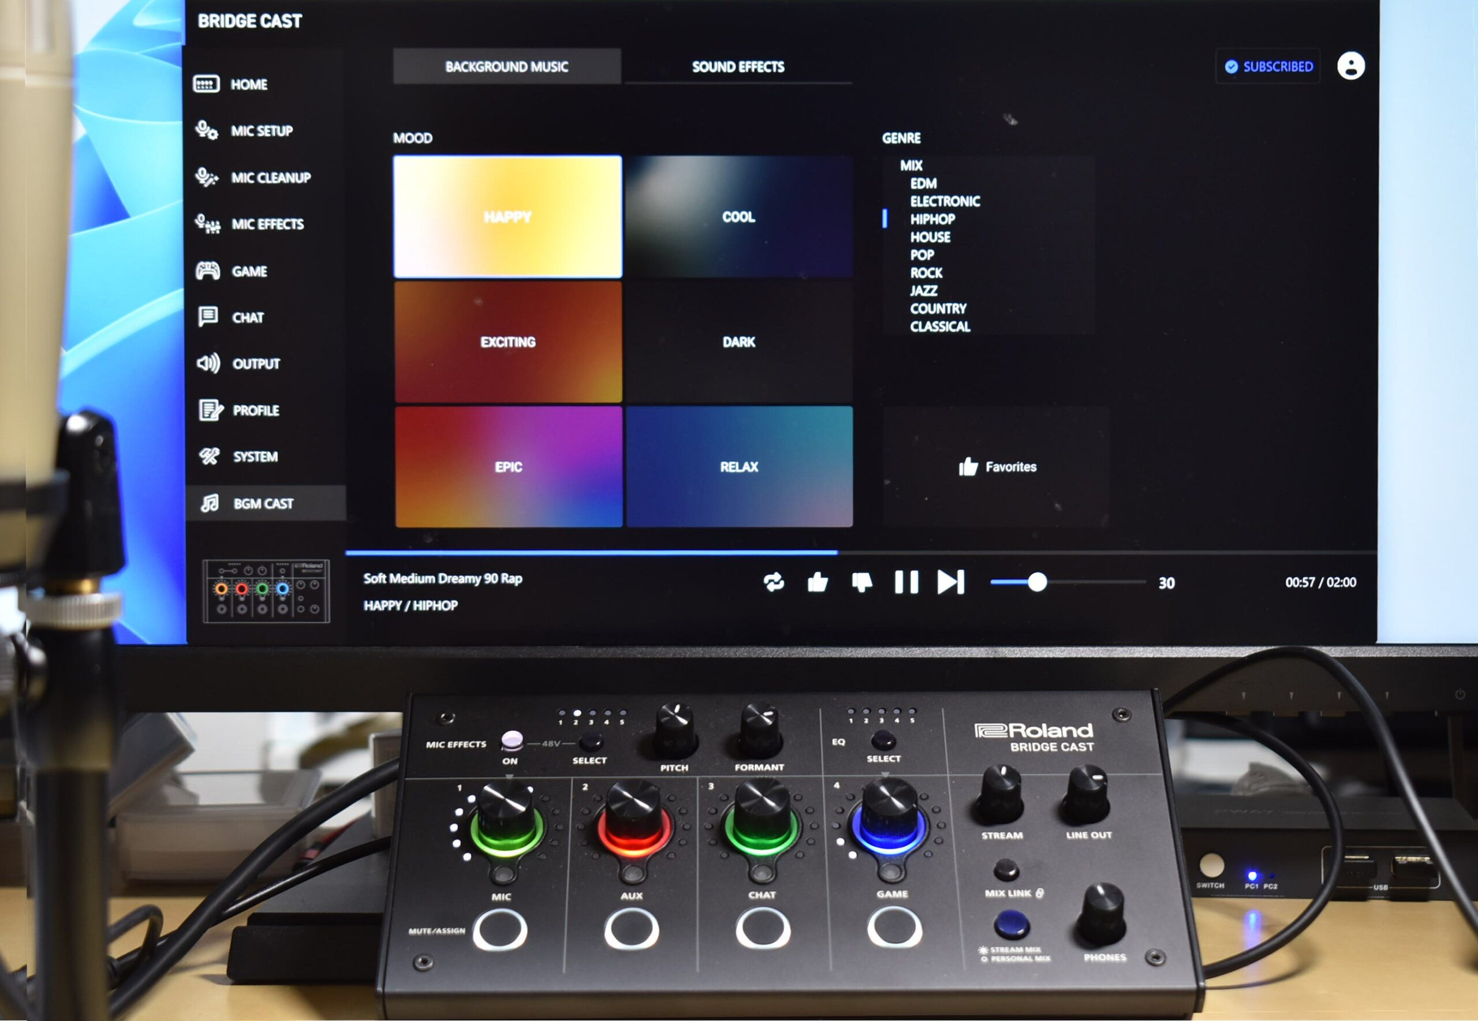Viewport: 1478px width, 1021px height.
Task: Click the SUBSCRIBED check mark icon
Action: (x=1231, y=66)
